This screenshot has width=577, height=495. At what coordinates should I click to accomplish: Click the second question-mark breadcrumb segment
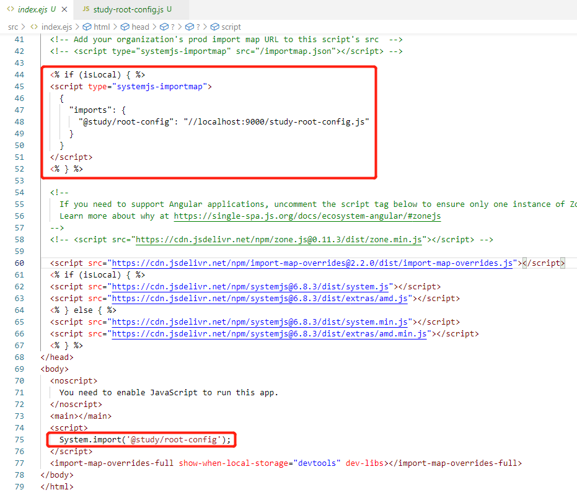(x=198, y=27)
